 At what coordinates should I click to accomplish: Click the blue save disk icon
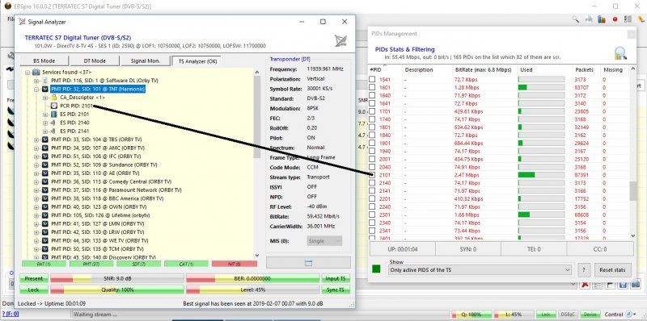tap(623, 285)
